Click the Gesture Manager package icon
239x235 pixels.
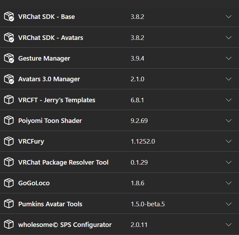pyautogui.click(x=9, y=58)
